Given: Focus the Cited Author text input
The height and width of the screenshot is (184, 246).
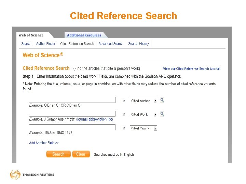Looking at the screenshot, I should [x=72, y=100].
